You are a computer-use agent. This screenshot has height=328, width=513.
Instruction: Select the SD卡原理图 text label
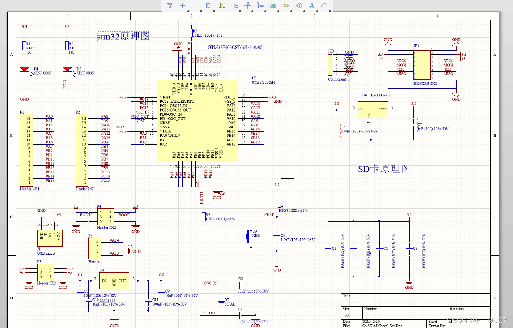click(x=384, y=169)
